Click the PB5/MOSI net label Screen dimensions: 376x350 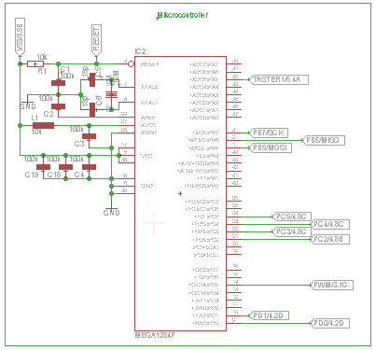click(x=271, y=147)
